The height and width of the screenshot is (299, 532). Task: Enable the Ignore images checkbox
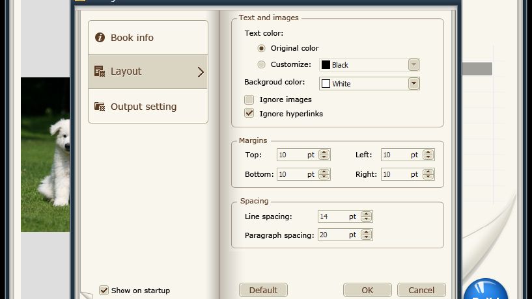(249, 99)
